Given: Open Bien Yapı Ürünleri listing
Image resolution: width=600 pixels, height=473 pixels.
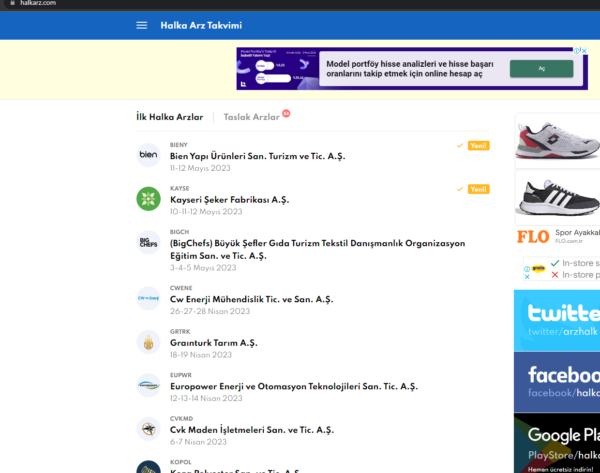Looking at the screenshot, I should [x=258, y=156].
